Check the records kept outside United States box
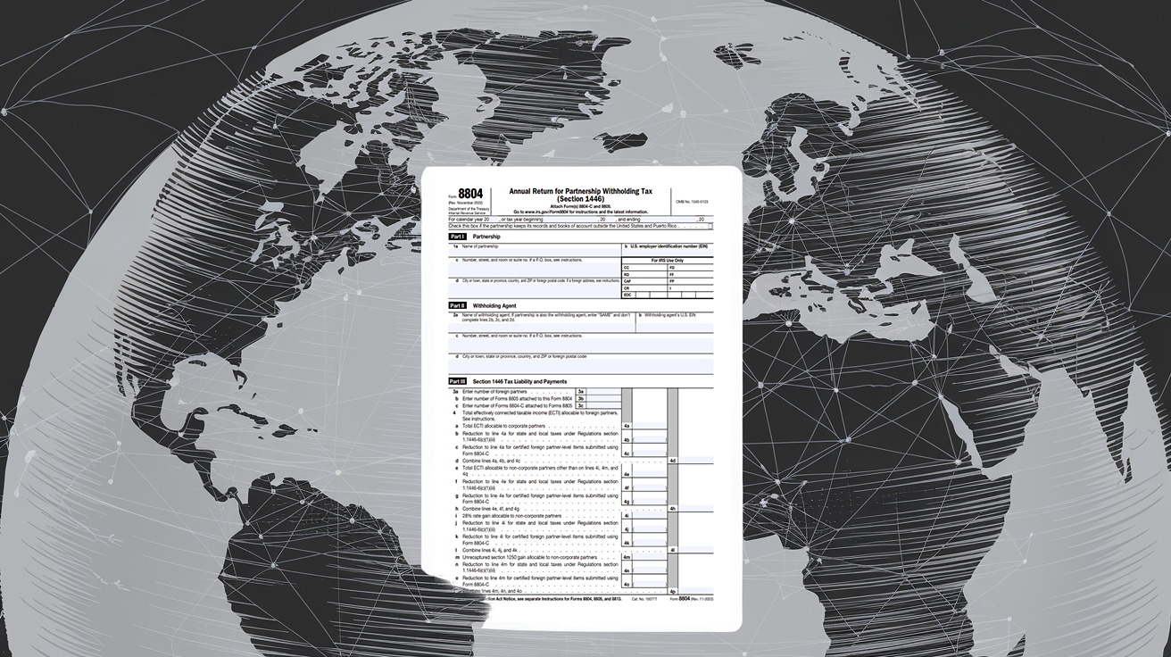The height and width of the screenshot is (657, 1171). [710, 226]
